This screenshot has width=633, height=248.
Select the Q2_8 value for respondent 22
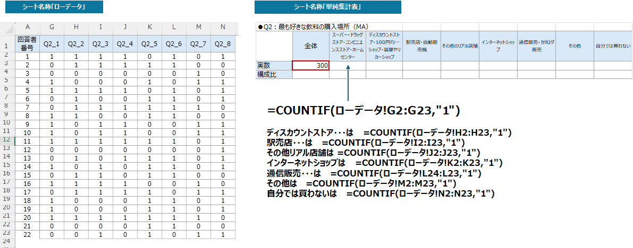click(223, 235)
